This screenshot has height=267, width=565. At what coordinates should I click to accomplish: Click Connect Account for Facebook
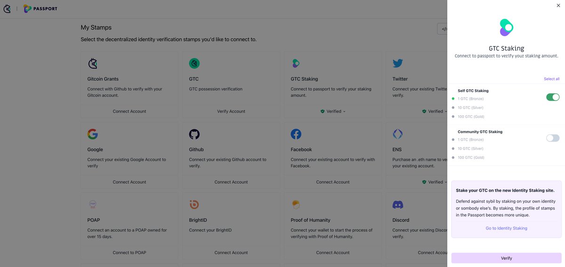[x=333, y=182]
